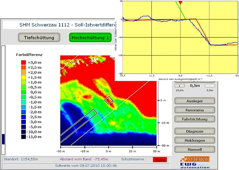Image resolution: width=239 pixels, height=170 pixels.
Task: Click the red Schüttreserve value field
Action: [159, 160]
